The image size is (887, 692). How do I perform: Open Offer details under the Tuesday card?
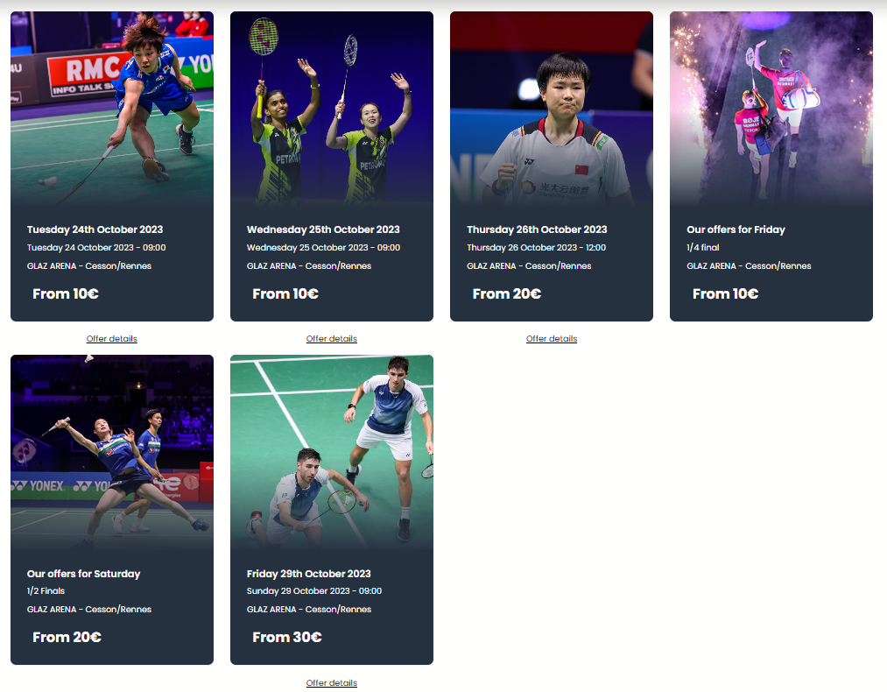click(x=112, y=338)
